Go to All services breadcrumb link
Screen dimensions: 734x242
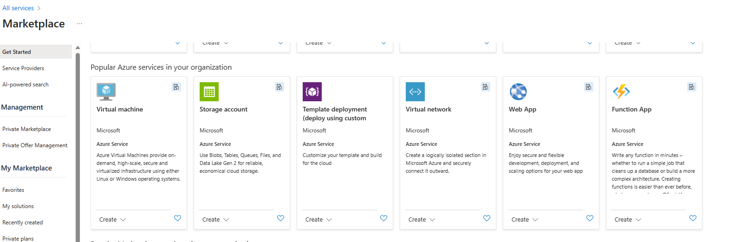point(18,8)
